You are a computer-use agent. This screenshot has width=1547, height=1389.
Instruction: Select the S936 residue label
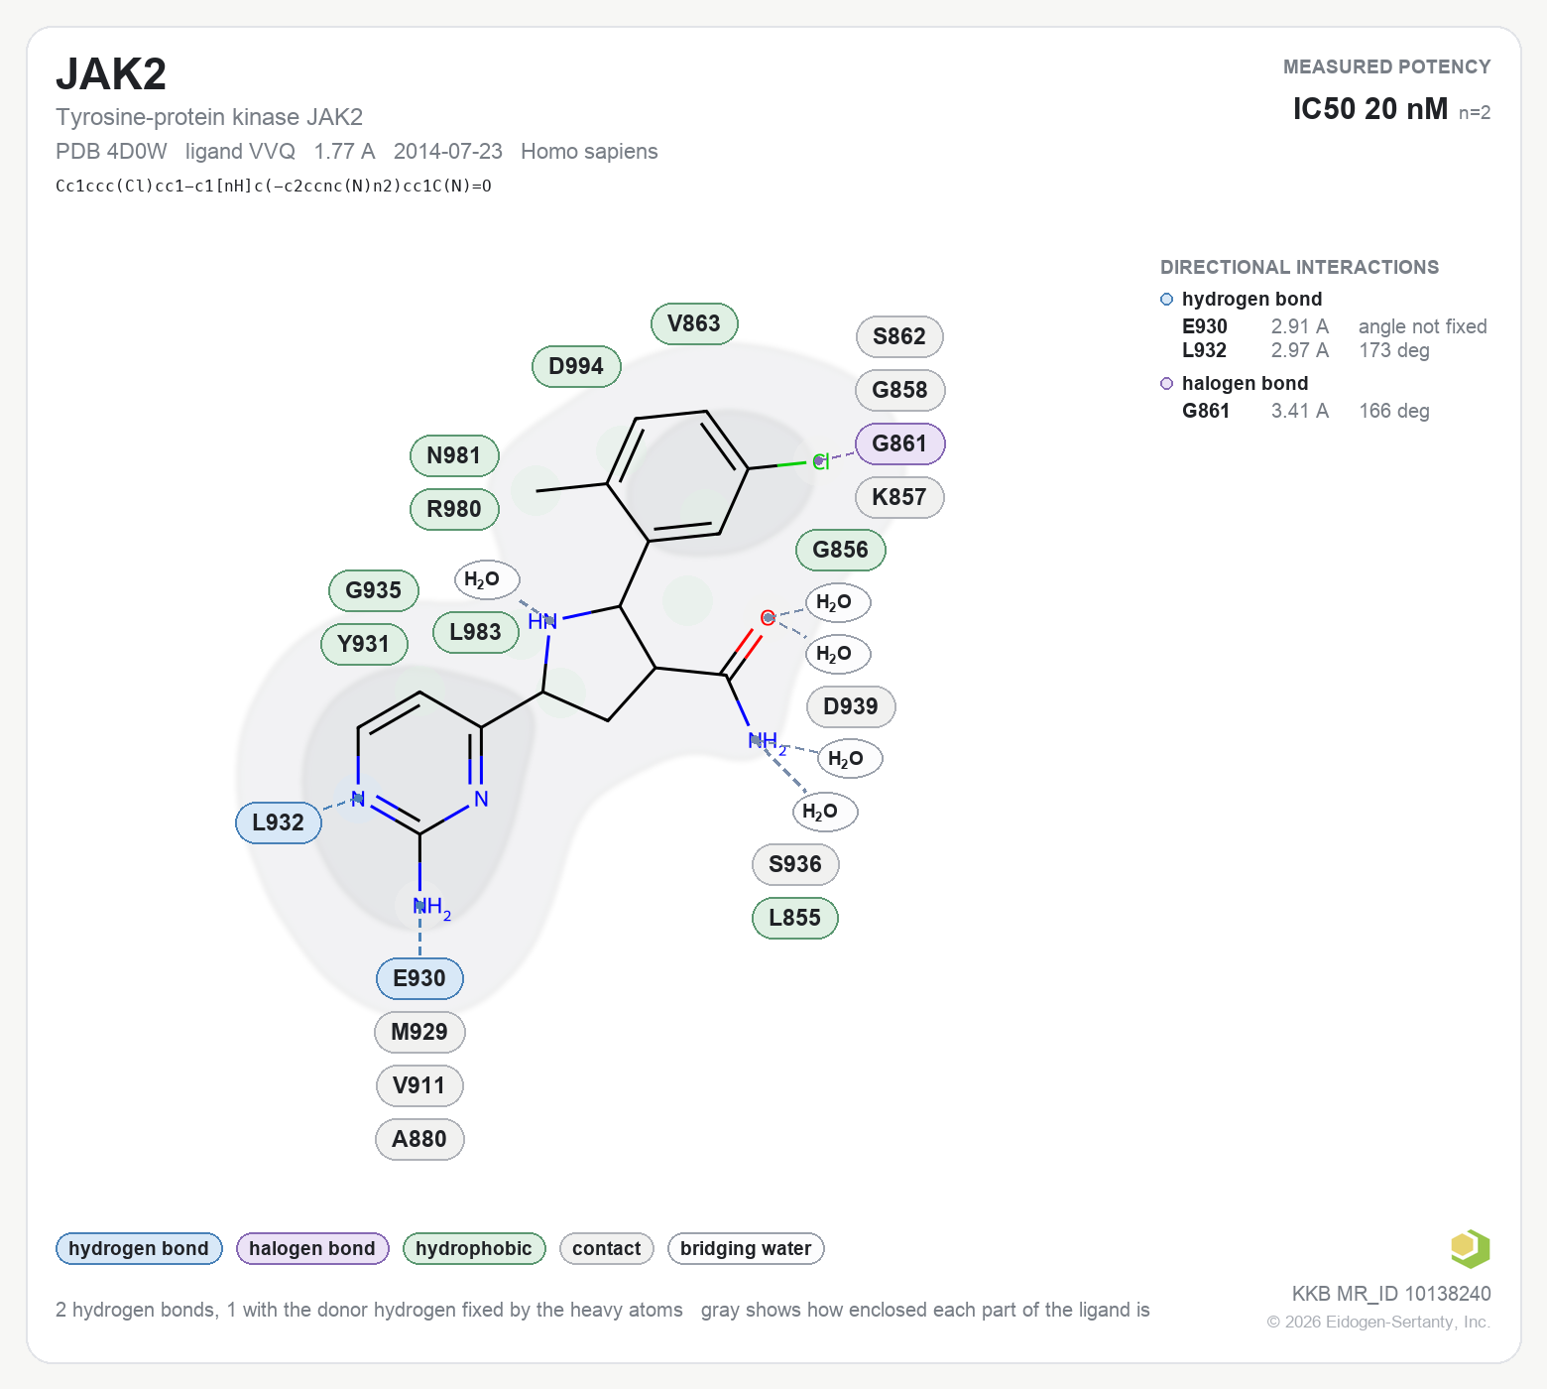pos(795,864)
